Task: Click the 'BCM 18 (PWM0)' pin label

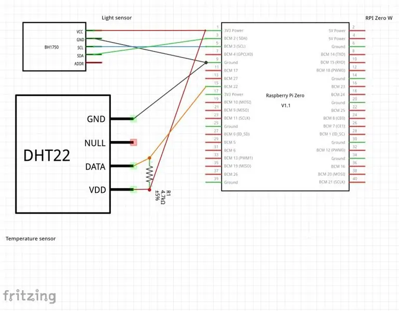Action: click(331, 70)
